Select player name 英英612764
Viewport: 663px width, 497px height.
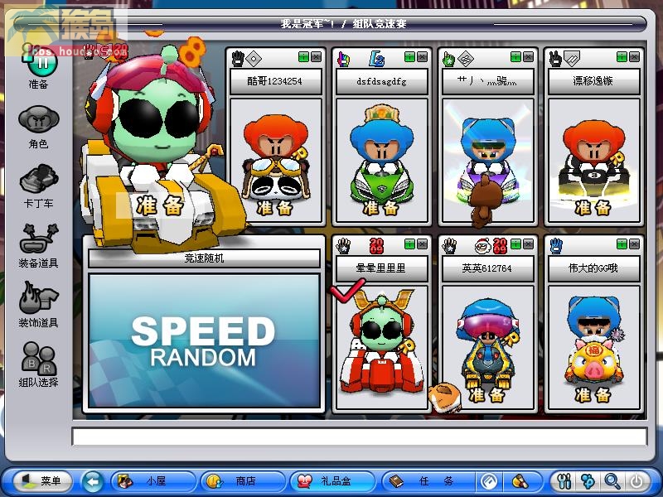(x=487, y=268)
